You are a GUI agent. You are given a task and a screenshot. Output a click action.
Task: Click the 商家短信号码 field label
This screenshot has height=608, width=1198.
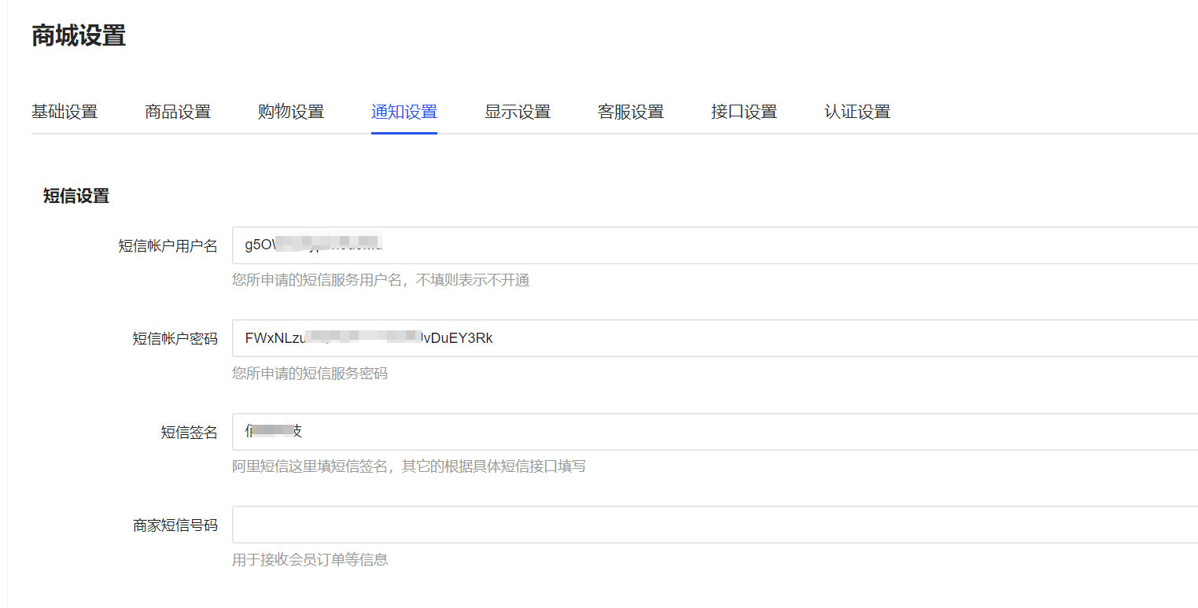175,525
